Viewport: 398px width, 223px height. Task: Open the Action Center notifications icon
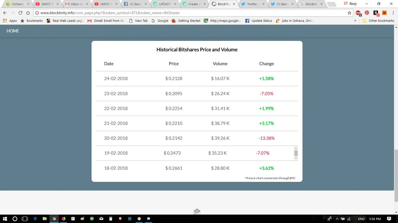389,219
